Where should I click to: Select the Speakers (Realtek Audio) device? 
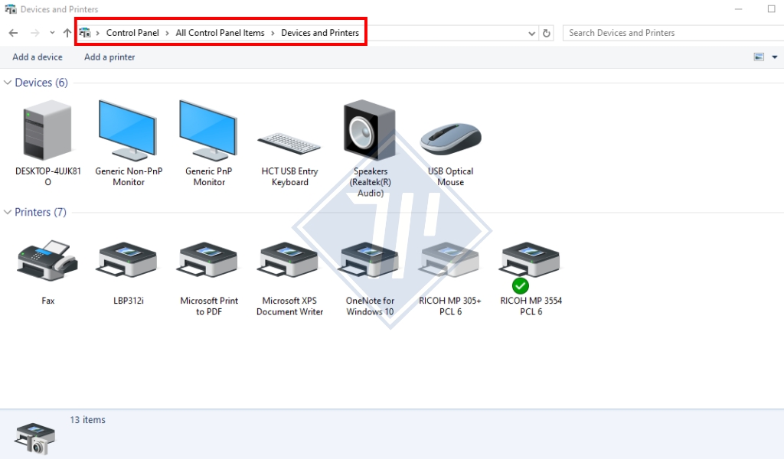click(370, 131)
